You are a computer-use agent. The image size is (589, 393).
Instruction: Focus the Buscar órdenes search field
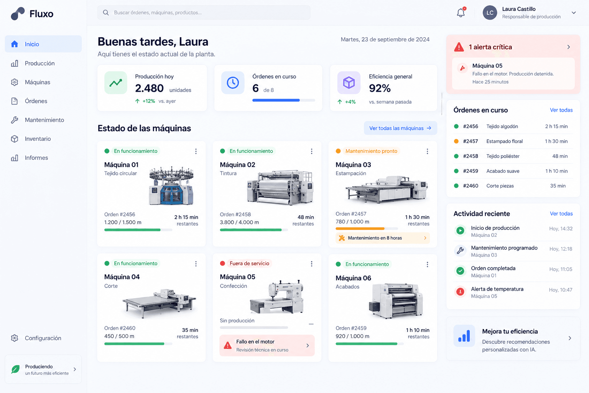pyautogui.click(x=204, y=13)
